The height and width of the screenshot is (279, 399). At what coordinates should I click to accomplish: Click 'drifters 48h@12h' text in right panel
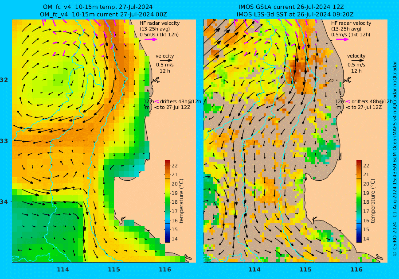372,101
